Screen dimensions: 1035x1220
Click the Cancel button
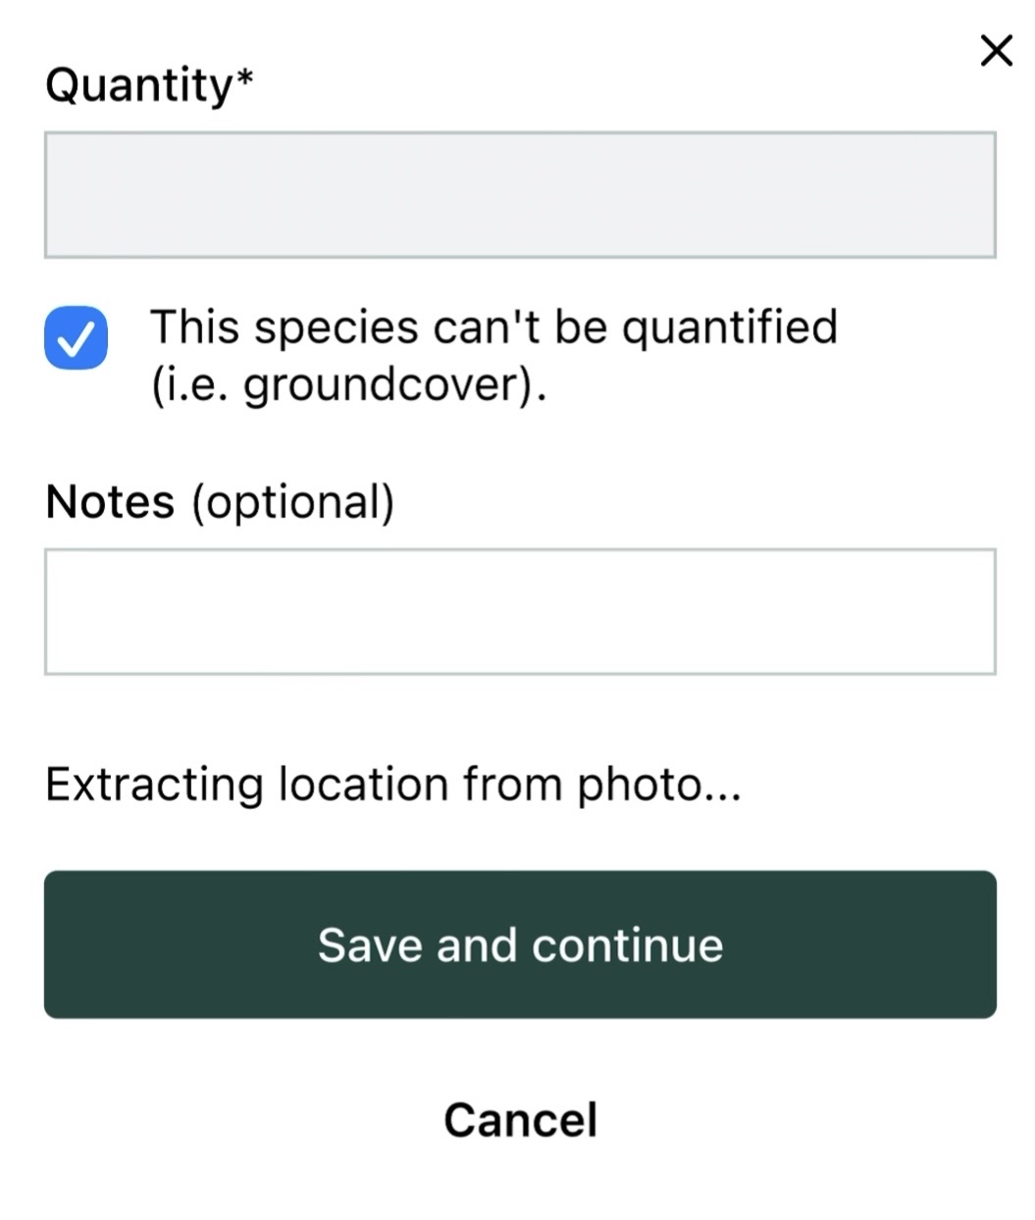[520, 1119]
